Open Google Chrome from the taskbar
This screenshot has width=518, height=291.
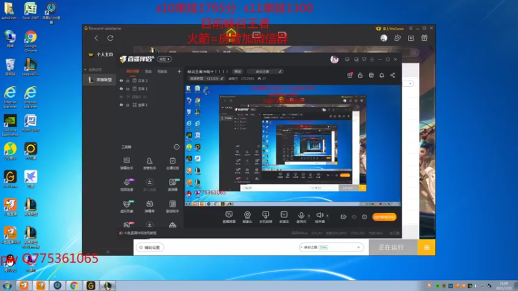(x=74, y=285)
